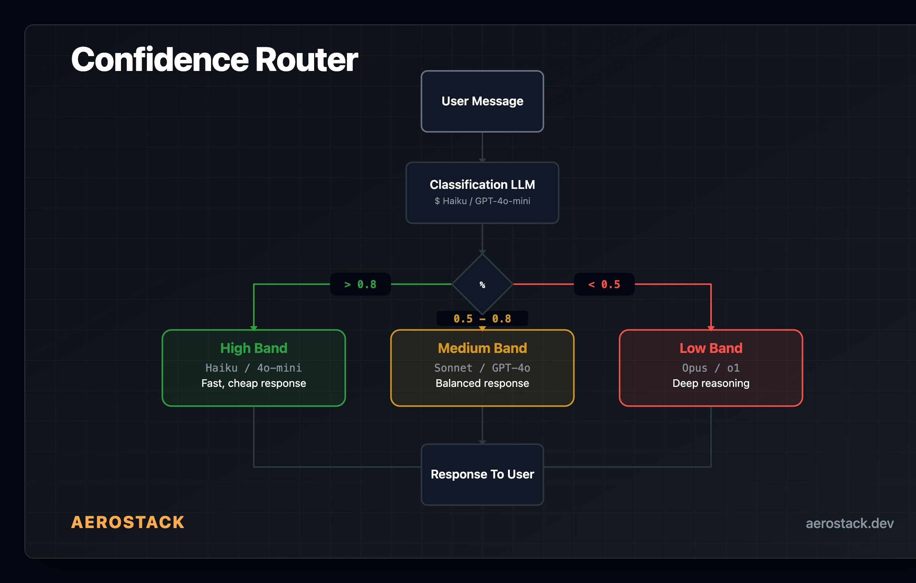This screenshot has width=916, height=583.
Task: Select the Classification LLM box
Action: (x=482, y=193)
